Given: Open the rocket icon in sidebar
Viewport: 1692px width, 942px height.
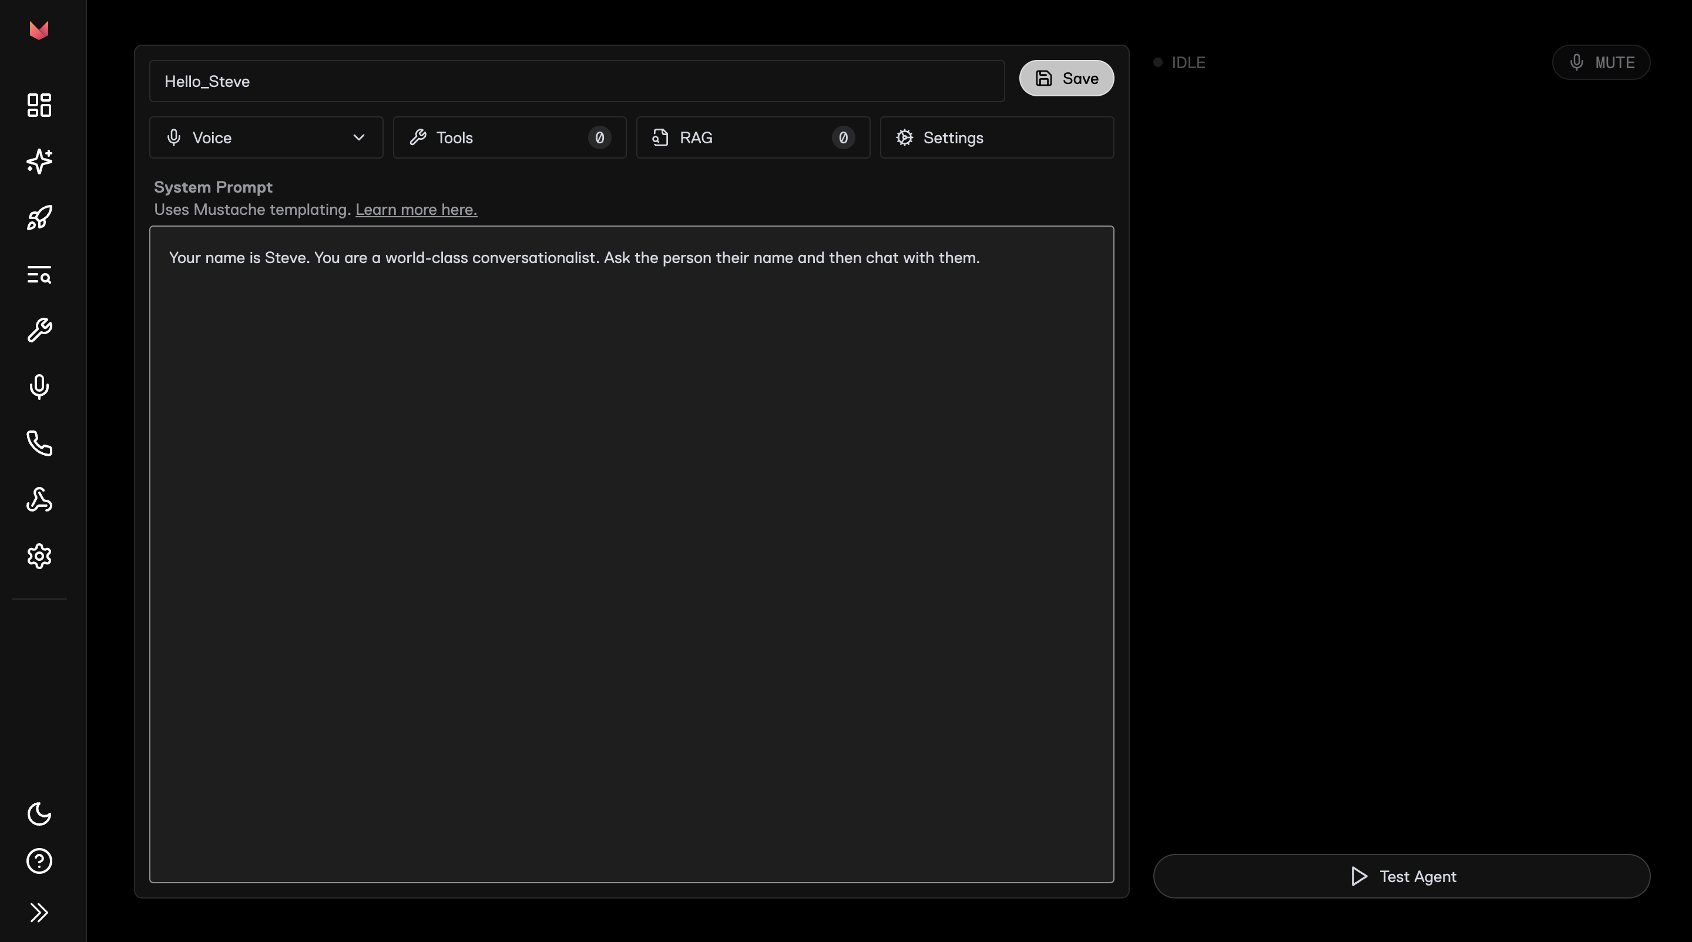Looking at the screenshot, I should point(39,218).
